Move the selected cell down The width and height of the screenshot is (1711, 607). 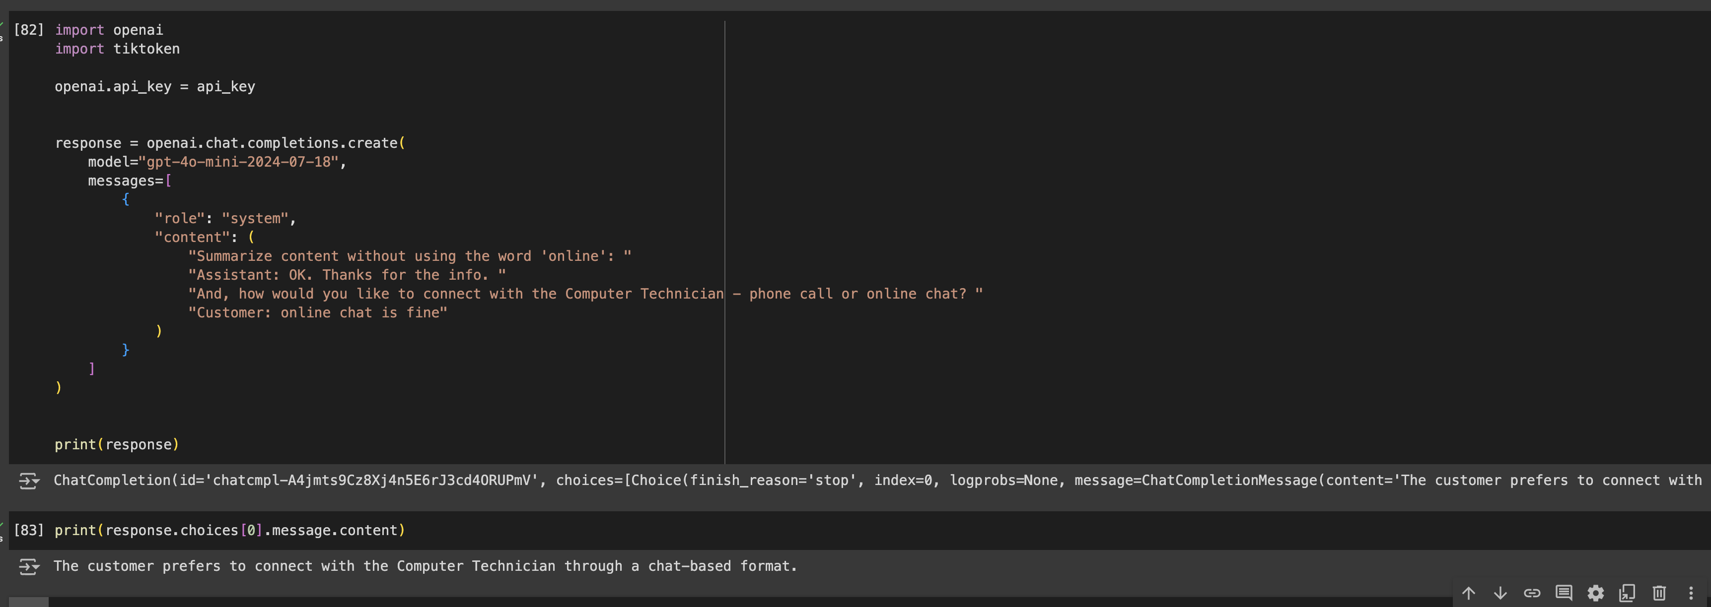tap(1500, 593)
